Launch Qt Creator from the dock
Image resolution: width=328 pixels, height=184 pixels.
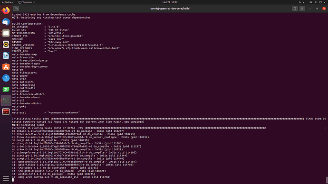point(6,89)
